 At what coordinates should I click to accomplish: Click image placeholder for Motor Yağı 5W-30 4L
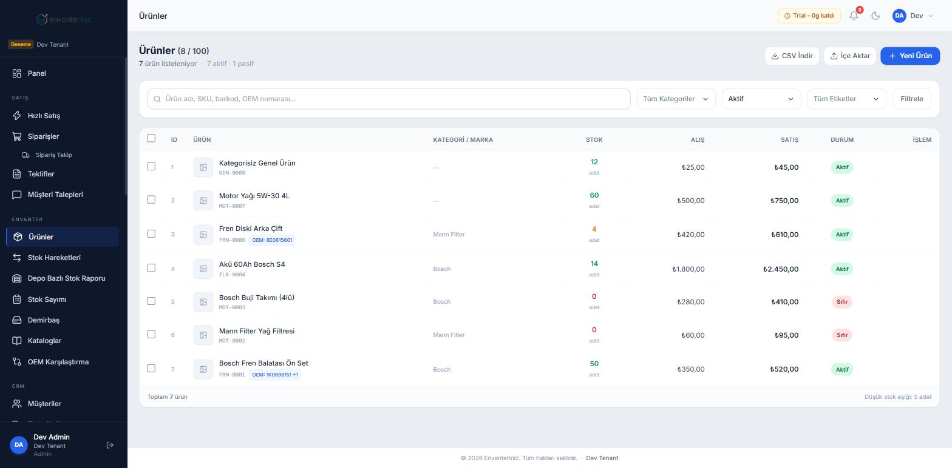pyautogui.click(x=203, y=201)
